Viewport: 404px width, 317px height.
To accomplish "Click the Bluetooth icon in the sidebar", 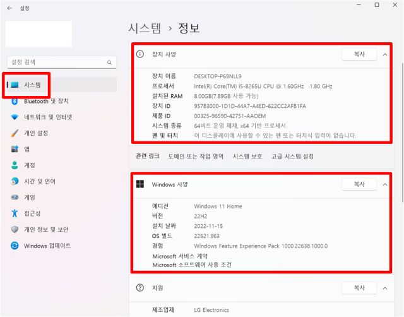I will coord(15,101).
